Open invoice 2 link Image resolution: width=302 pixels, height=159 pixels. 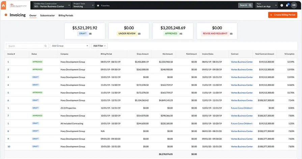click(8, 70)
